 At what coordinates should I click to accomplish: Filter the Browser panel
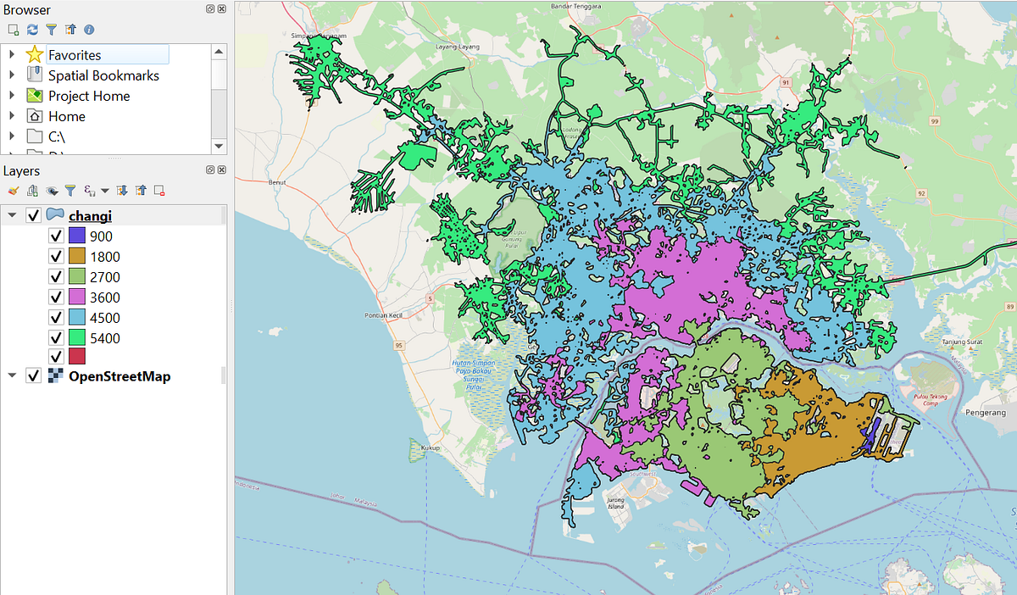(x=51, y=29)
